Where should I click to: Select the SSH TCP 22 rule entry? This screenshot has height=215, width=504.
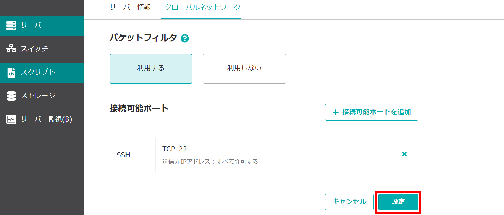coord(264,155)
